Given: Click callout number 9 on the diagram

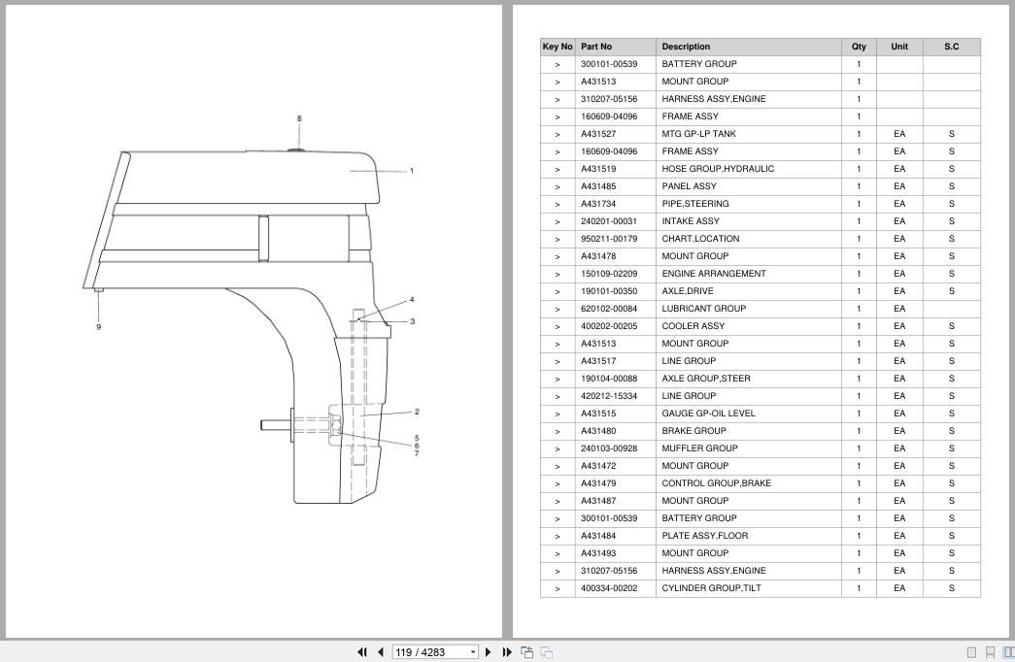Looking at the screenshot, I should [x=98, y=327].
